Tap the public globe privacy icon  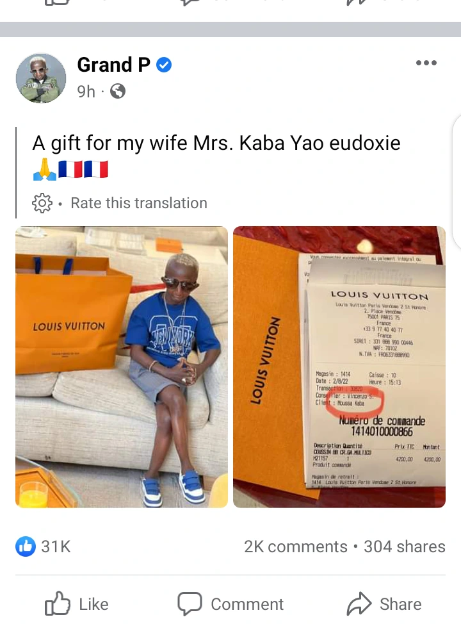[118, 91]
